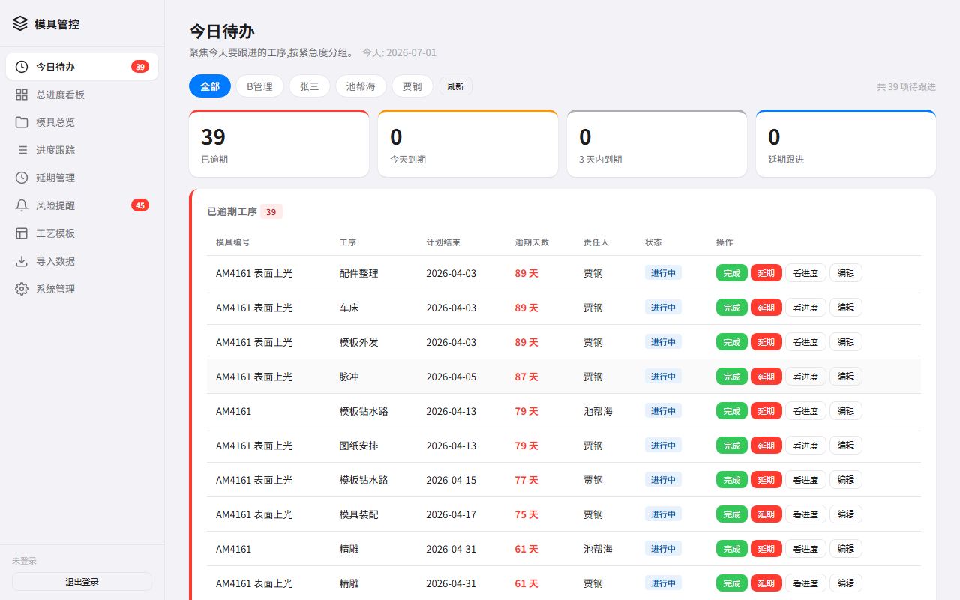
Task: Click 延期 on the 图纸安排 row
Action: coord(766,445)
